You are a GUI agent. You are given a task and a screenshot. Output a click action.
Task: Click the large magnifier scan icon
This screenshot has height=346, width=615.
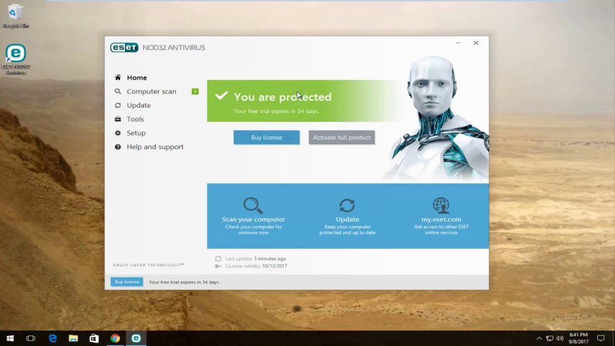coord(253,205)
